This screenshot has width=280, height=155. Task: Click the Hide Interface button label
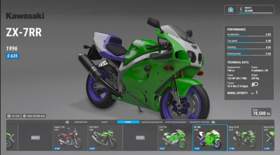(36, 116)
